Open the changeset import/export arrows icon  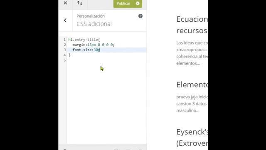tap(80, 3)
